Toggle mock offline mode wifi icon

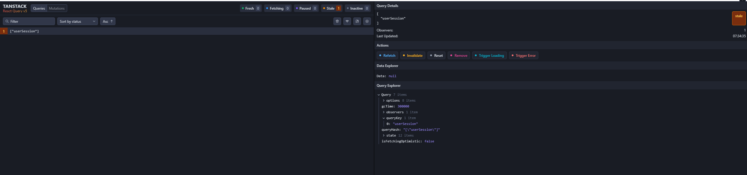(x=347, y=21)
